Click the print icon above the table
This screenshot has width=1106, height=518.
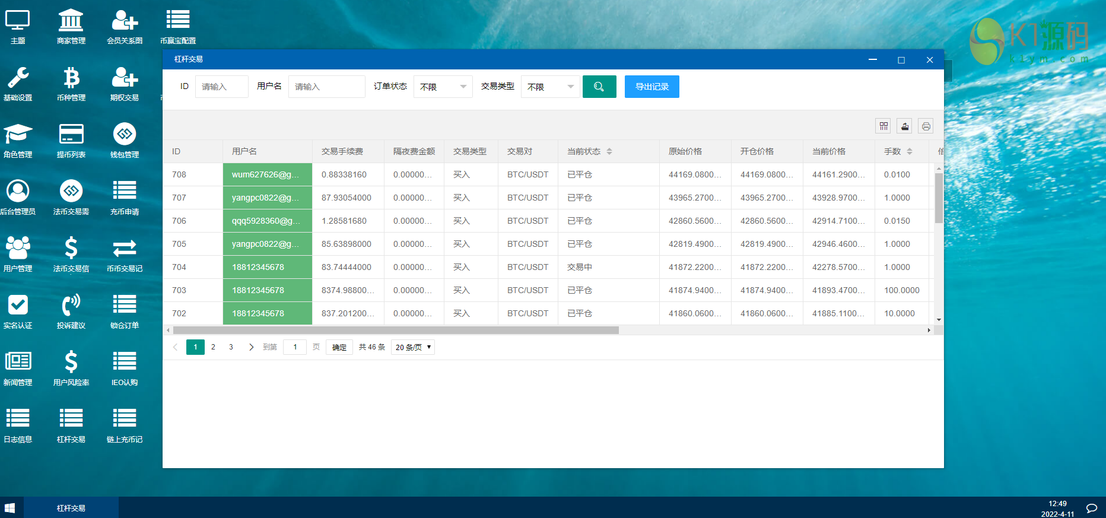point(926,126)
